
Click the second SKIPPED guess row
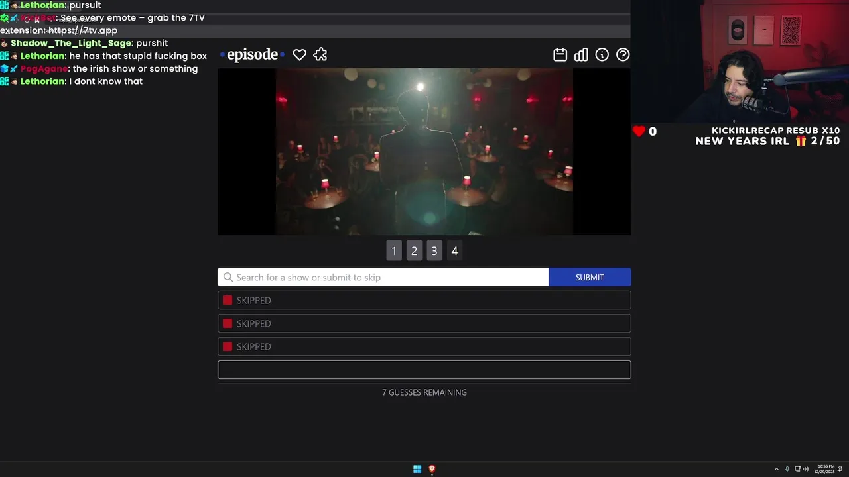tap(424, 323)
